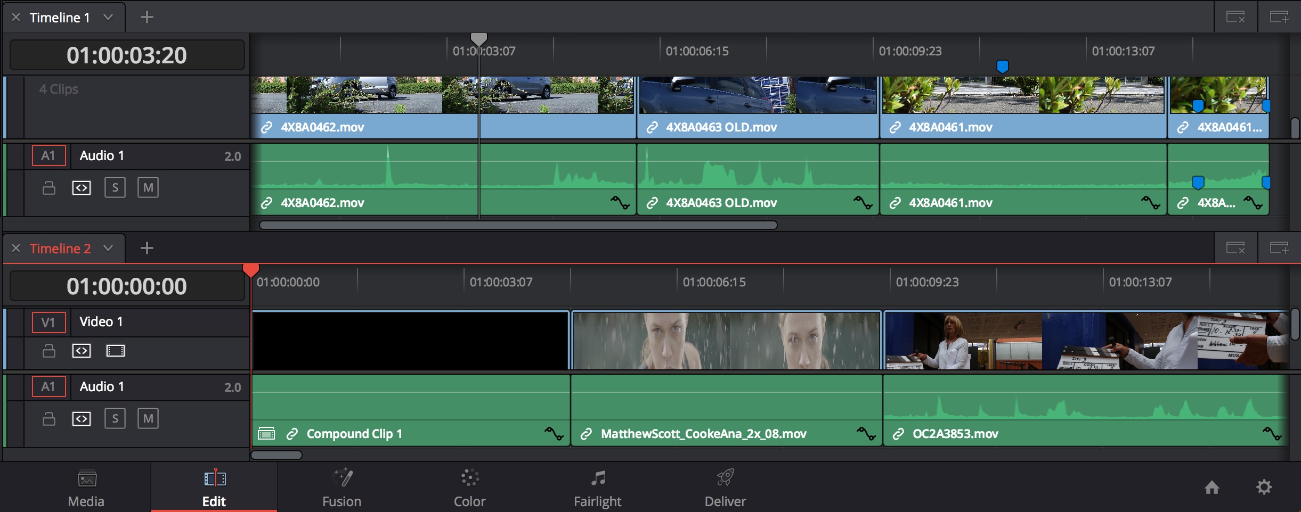The height and width of the screenshot is (512, 1301).
Task: Click the new timeline window button top right
Action: point(1281,16)
